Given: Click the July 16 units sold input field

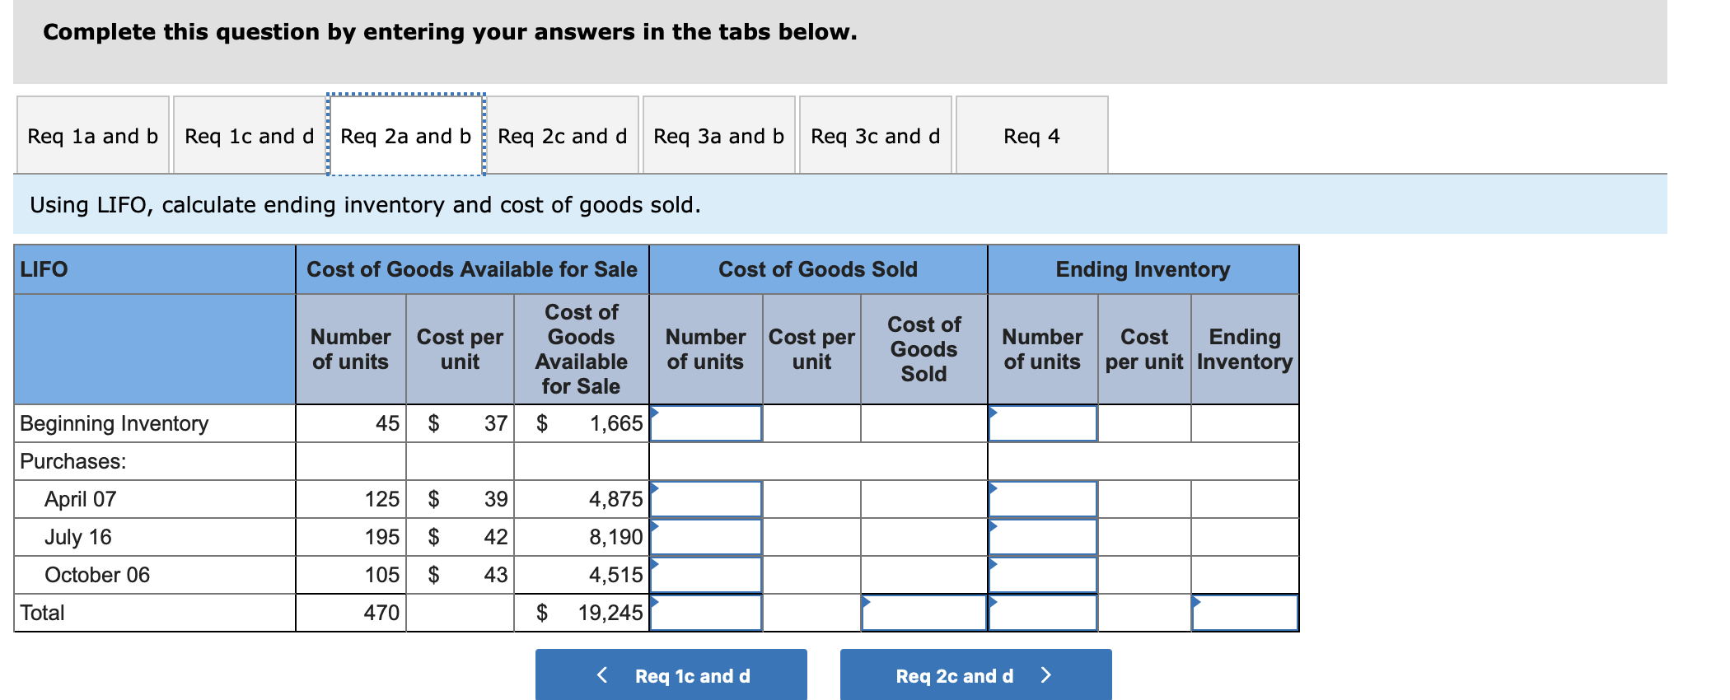Looking at the screenshot, I should (706, 536).
